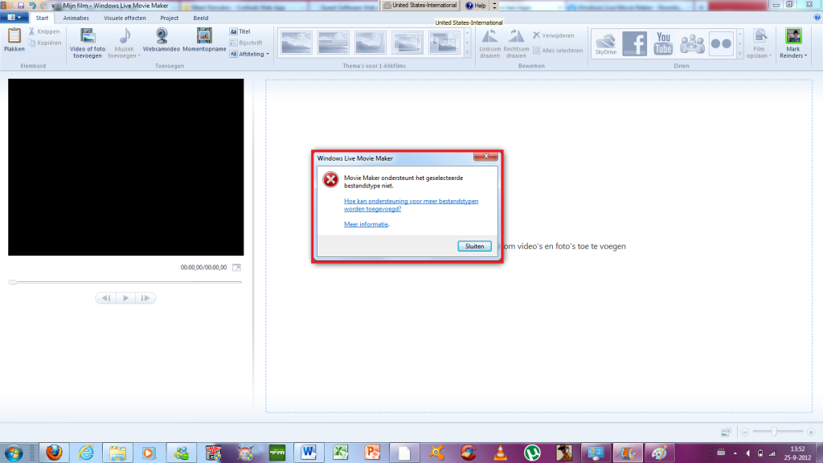This screenshot has height=463, width=823.
Task: Share the film to Facebook
Action: (x=635, y=43)
